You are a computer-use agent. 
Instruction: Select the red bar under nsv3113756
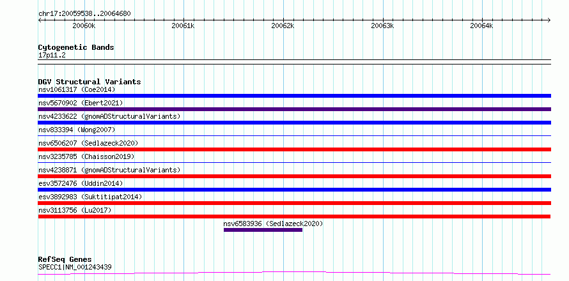(x=294, y=216)
